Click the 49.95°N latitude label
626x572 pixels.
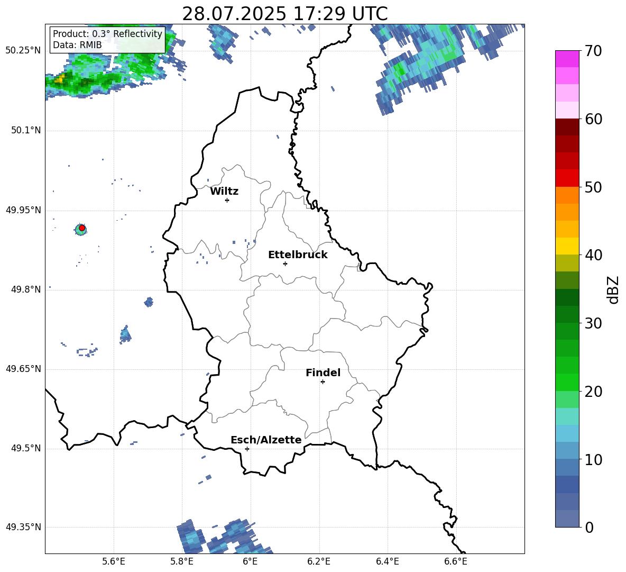tap(23, 210)
